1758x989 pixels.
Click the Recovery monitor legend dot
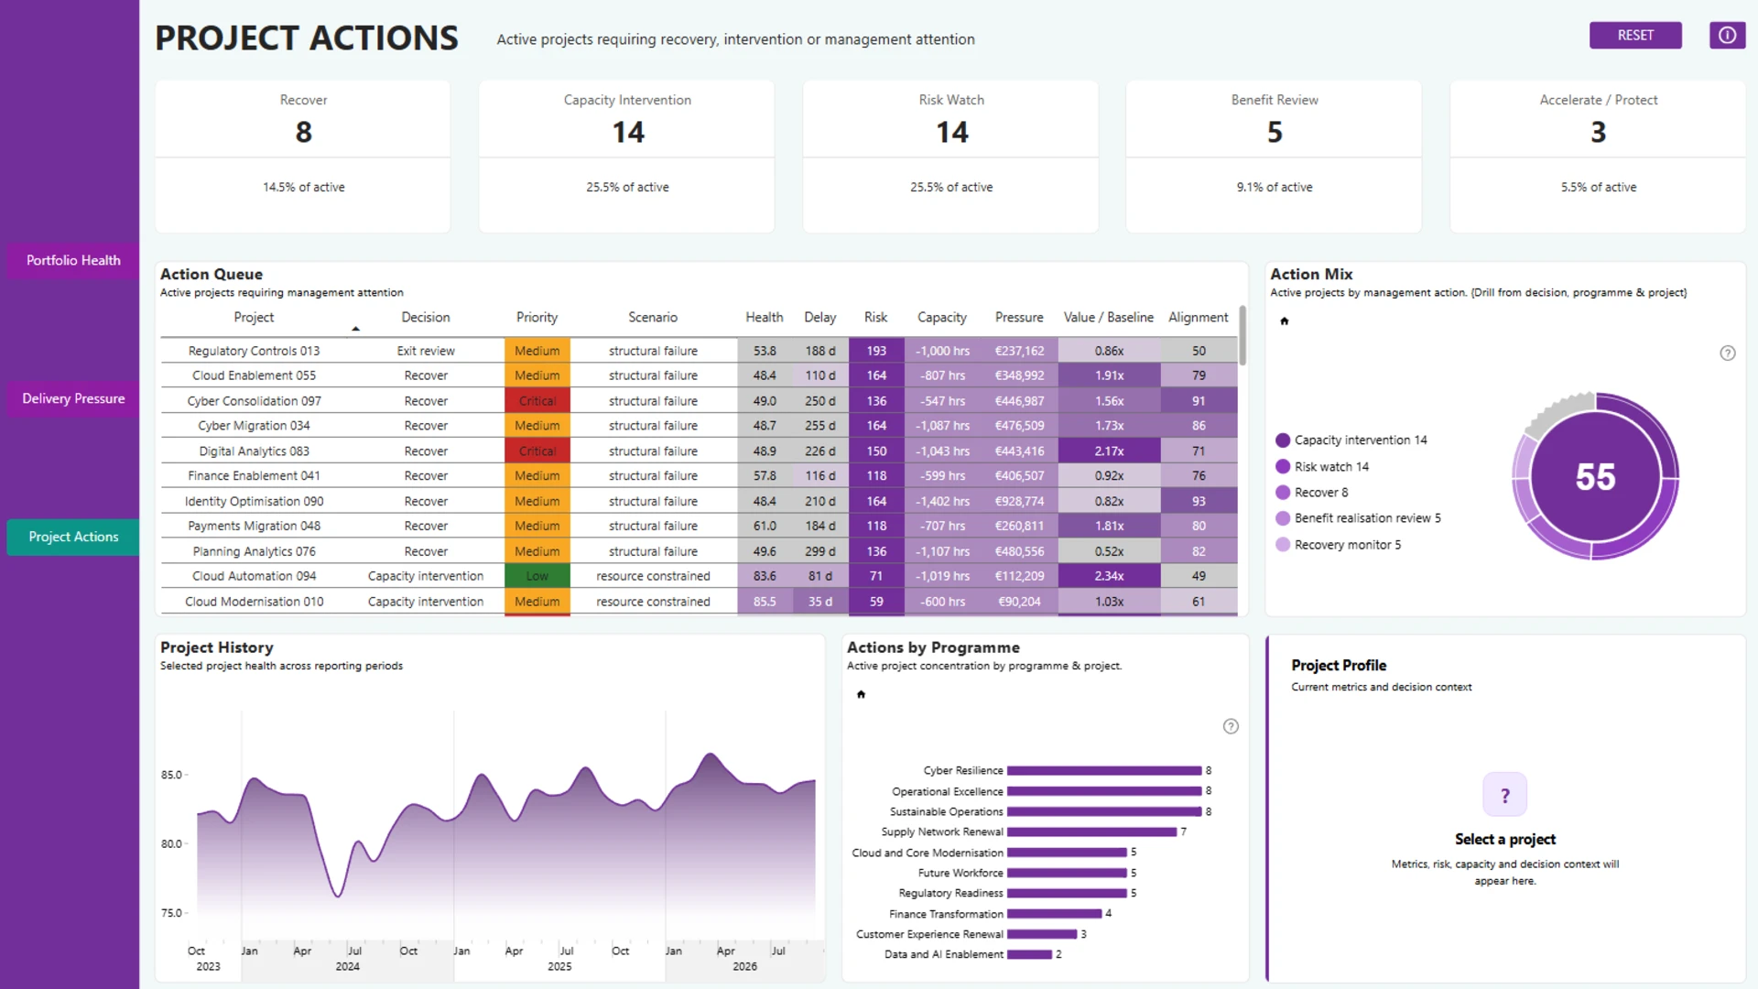click(x=1283, y=545)
